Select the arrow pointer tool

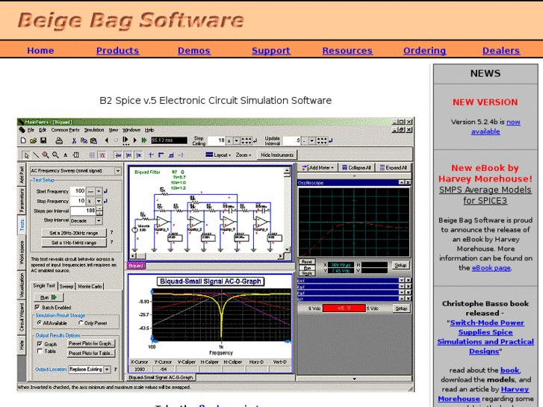click(x=26, y=155)
